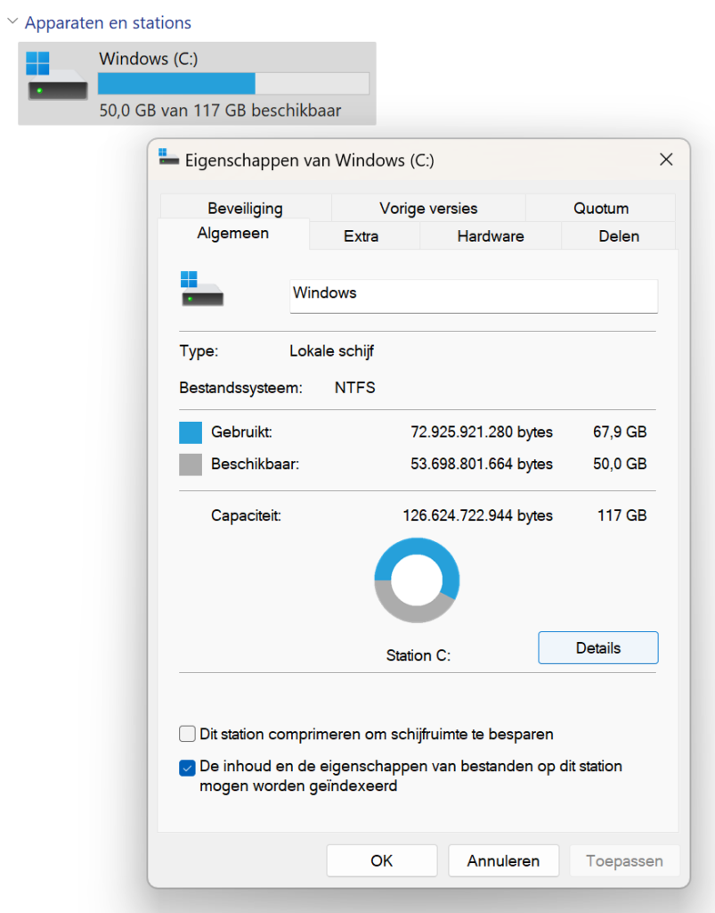Collapse the Apparaten en stations section chevron
This screenshot has height=913, width=715.
pyautogui.click(x=12, y=21)
